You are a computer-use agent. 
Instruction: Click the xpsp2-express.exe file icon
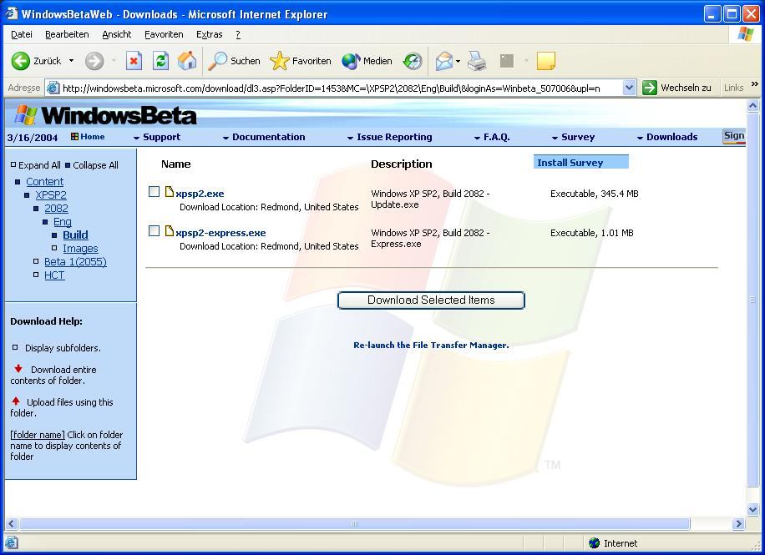coord(170,230)
